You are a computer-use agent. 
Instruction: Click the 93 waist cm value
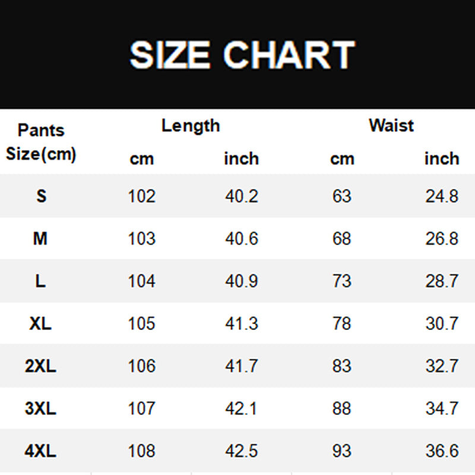click(342, 451)
